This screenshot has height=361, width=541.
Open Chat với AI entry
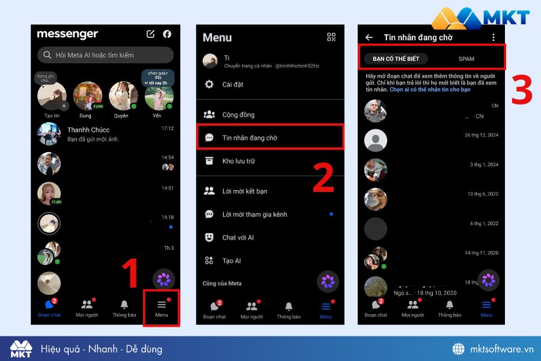270,237
